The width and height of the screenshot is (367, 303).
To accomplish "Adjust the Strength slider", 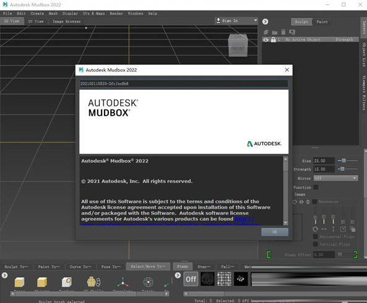I will tap(348, 169).
